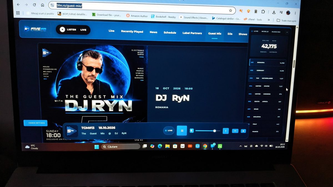
Task: Select the United States ranking row
Action: coord(266,86)
